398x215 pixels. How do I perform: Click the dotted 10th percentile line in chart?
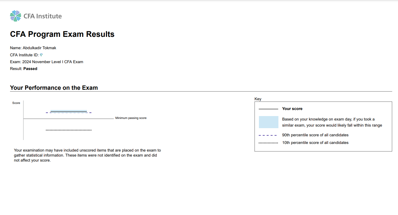pos(69,130)
